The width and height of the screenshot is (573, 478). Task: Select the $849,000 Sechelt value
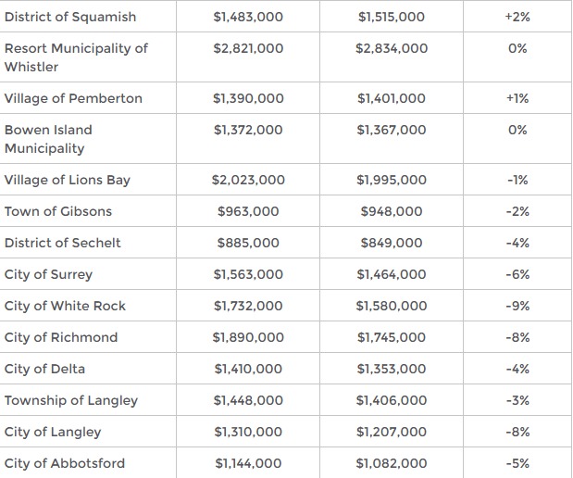392,243
